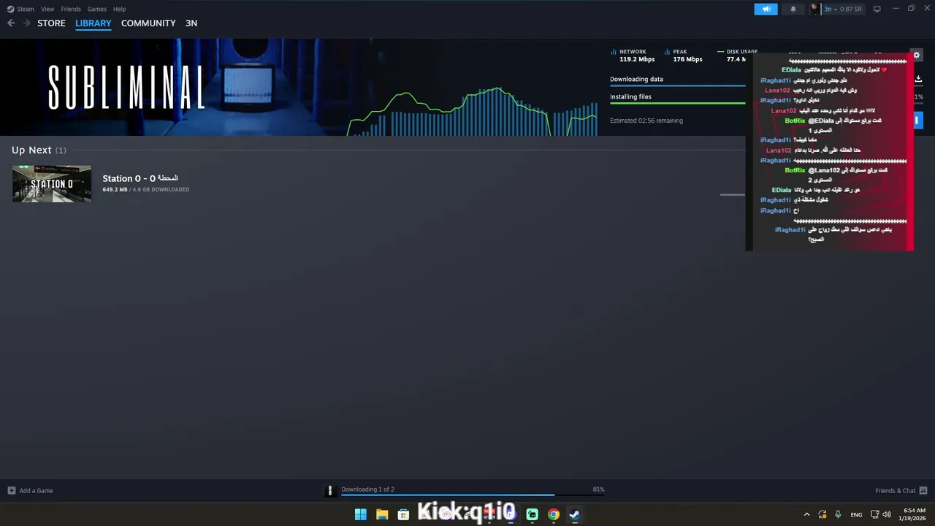Viewport: 935px width, 526px height.
Task: Show hidden system tray icons
Action: point(806,514)
